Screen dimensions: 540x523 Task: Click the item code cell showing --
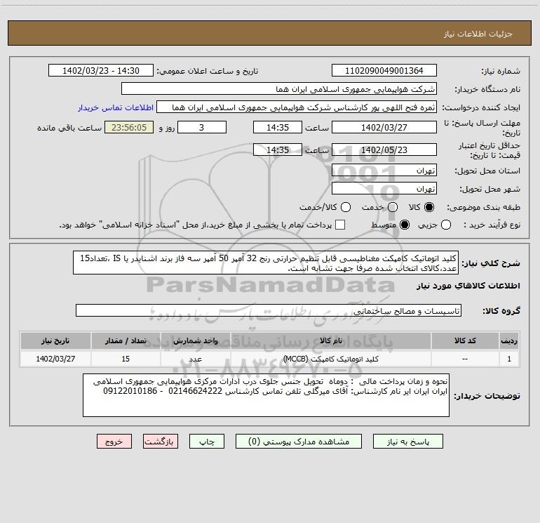[465, 359]
